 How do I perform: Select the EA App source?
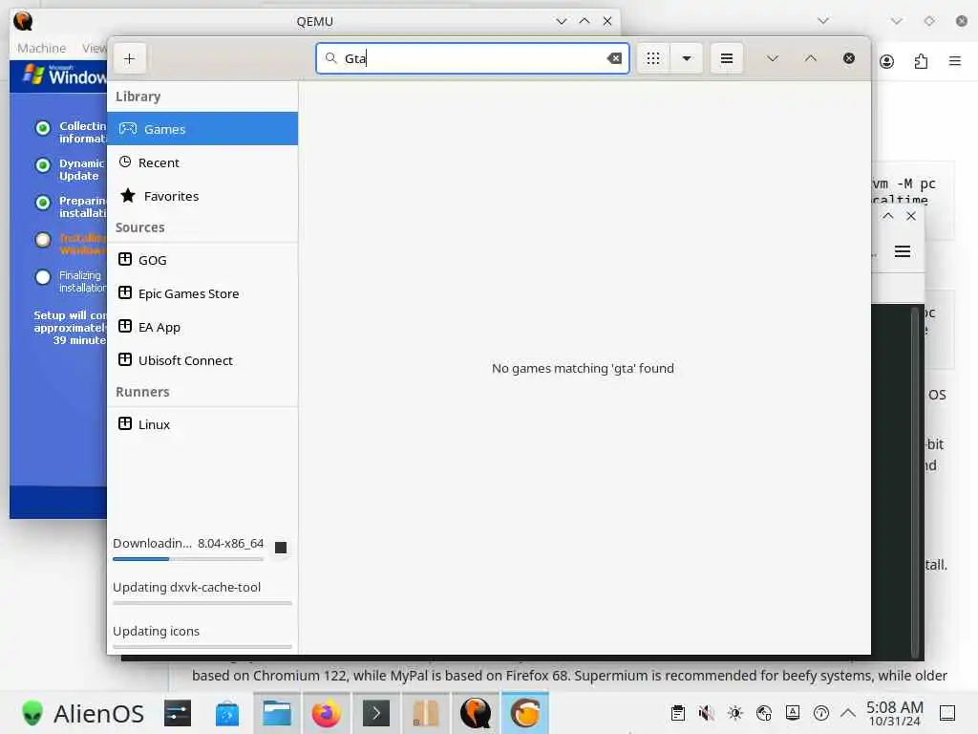[x=202, y=327]
